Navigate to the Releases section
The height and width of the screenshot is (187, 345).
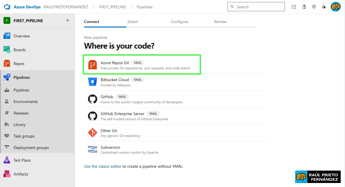[x=21, y=113]
